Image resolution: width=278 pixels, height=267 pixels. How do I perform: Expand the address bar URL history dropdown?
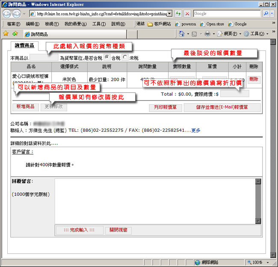[170, 14]
